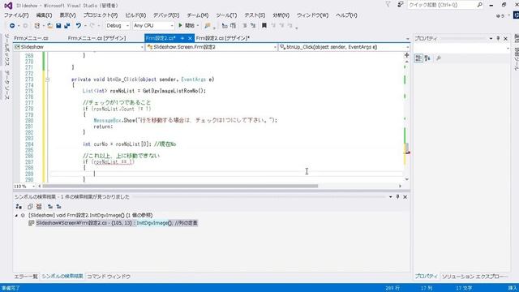Click the bookmark icon in toolbar
Viewport: 519px width, 292px height.
pos(264,25)
